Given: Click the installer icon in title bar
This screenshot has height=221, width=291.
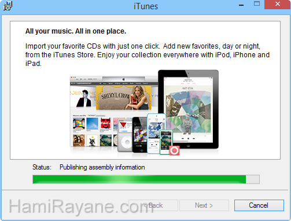Looking at the screenshot, I should coord(8,6).
